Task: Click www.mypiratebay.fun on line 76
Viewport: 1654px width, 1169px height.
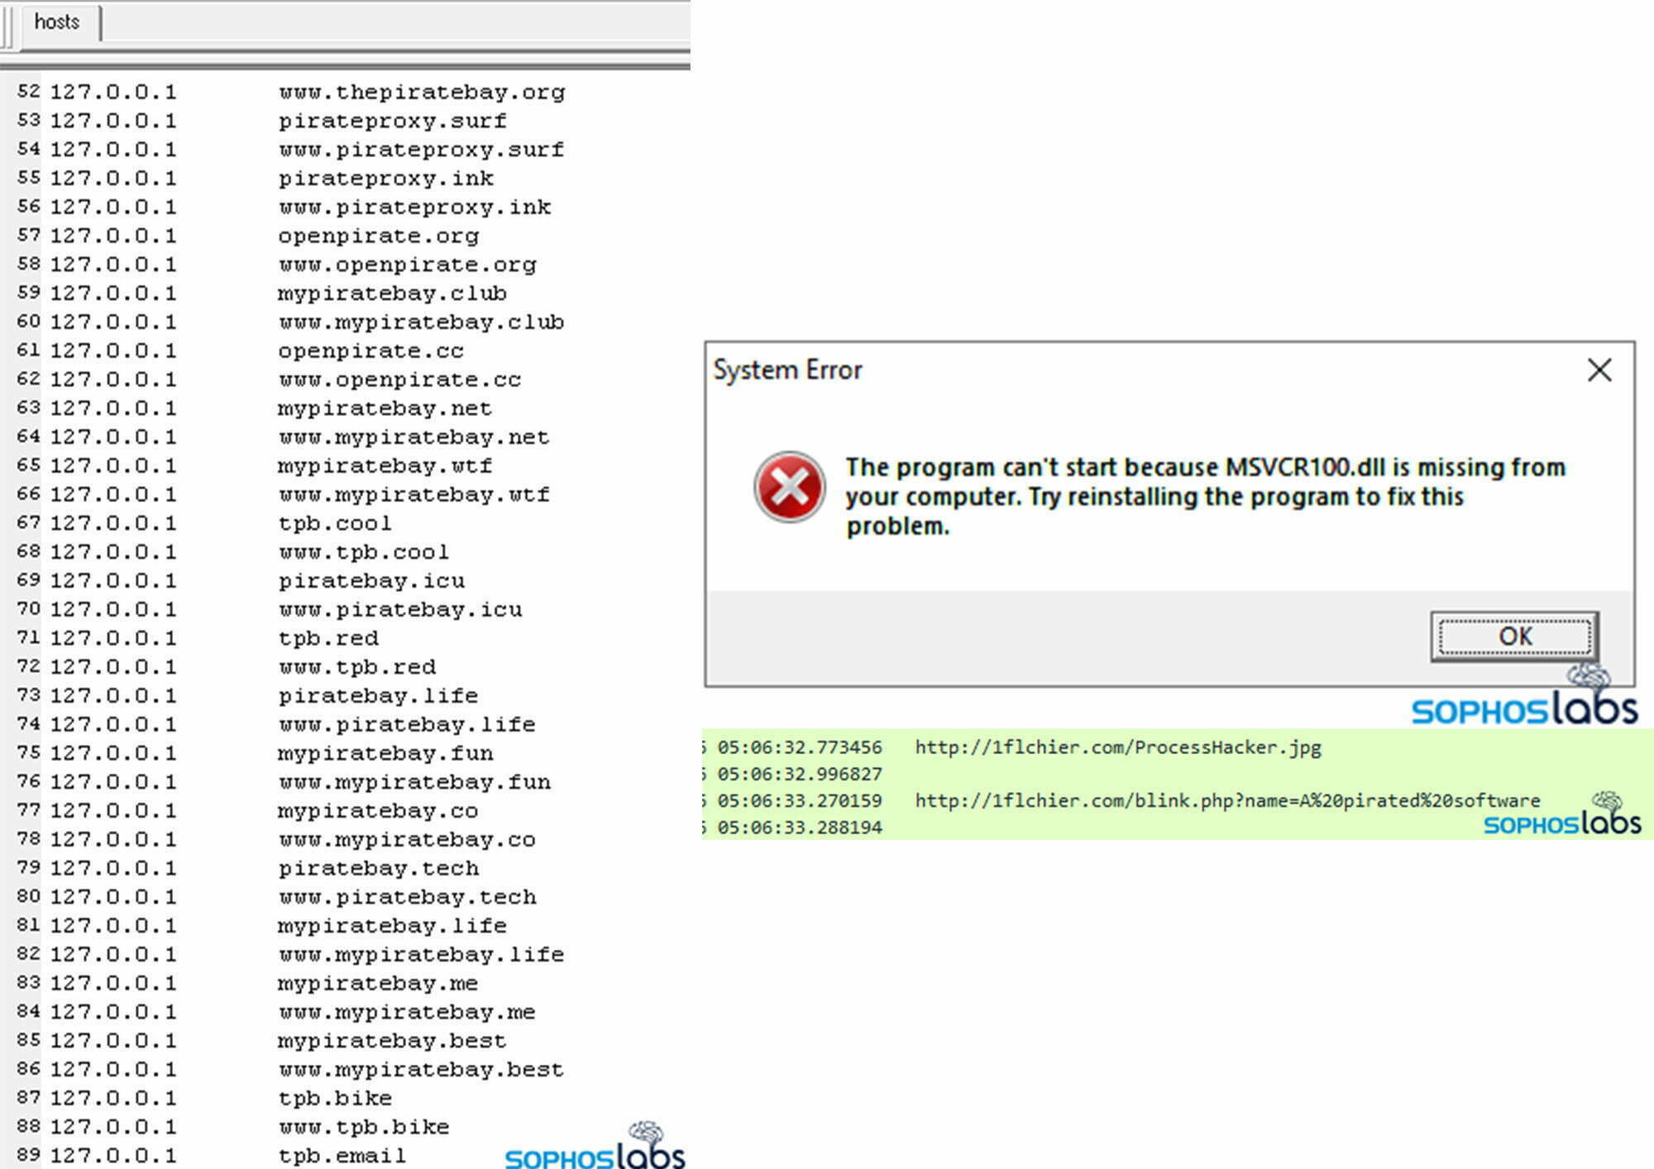Action: 414,781
